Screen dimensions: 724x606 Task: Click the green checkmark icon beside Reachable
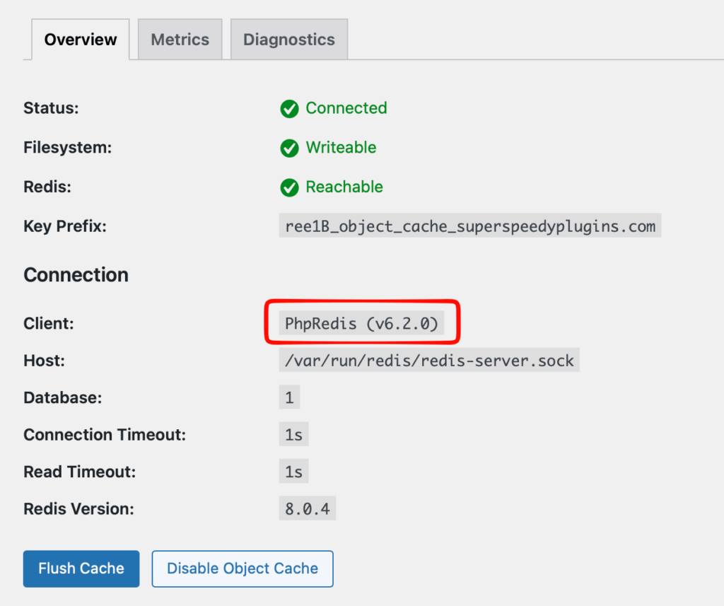pyautogui.click(x=289, y=187)
